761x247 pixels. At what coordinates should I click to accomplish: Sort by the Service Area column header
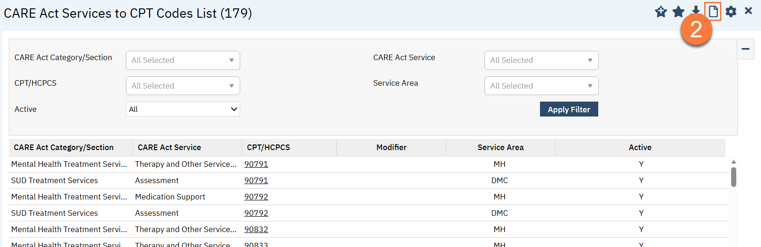500,147
